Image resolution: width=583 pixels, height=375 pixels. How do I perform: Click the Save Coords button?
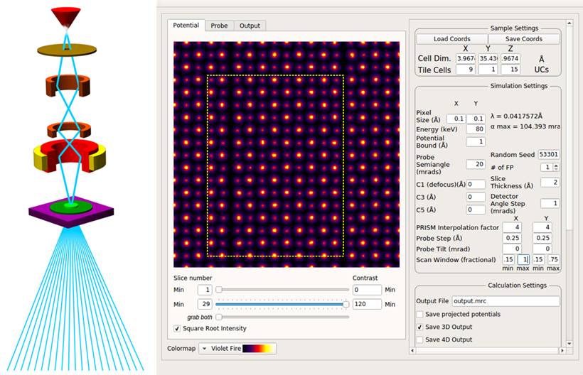click(x=523, y=39)
